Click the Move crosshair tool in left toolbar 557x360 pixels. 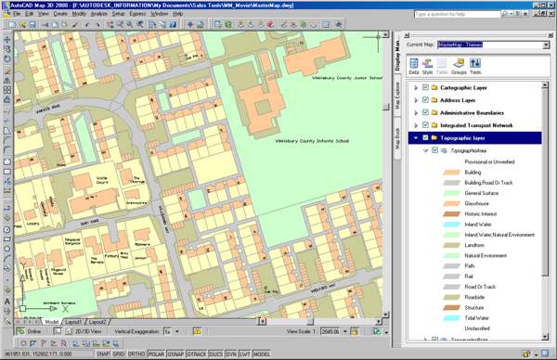coord(6,39)
